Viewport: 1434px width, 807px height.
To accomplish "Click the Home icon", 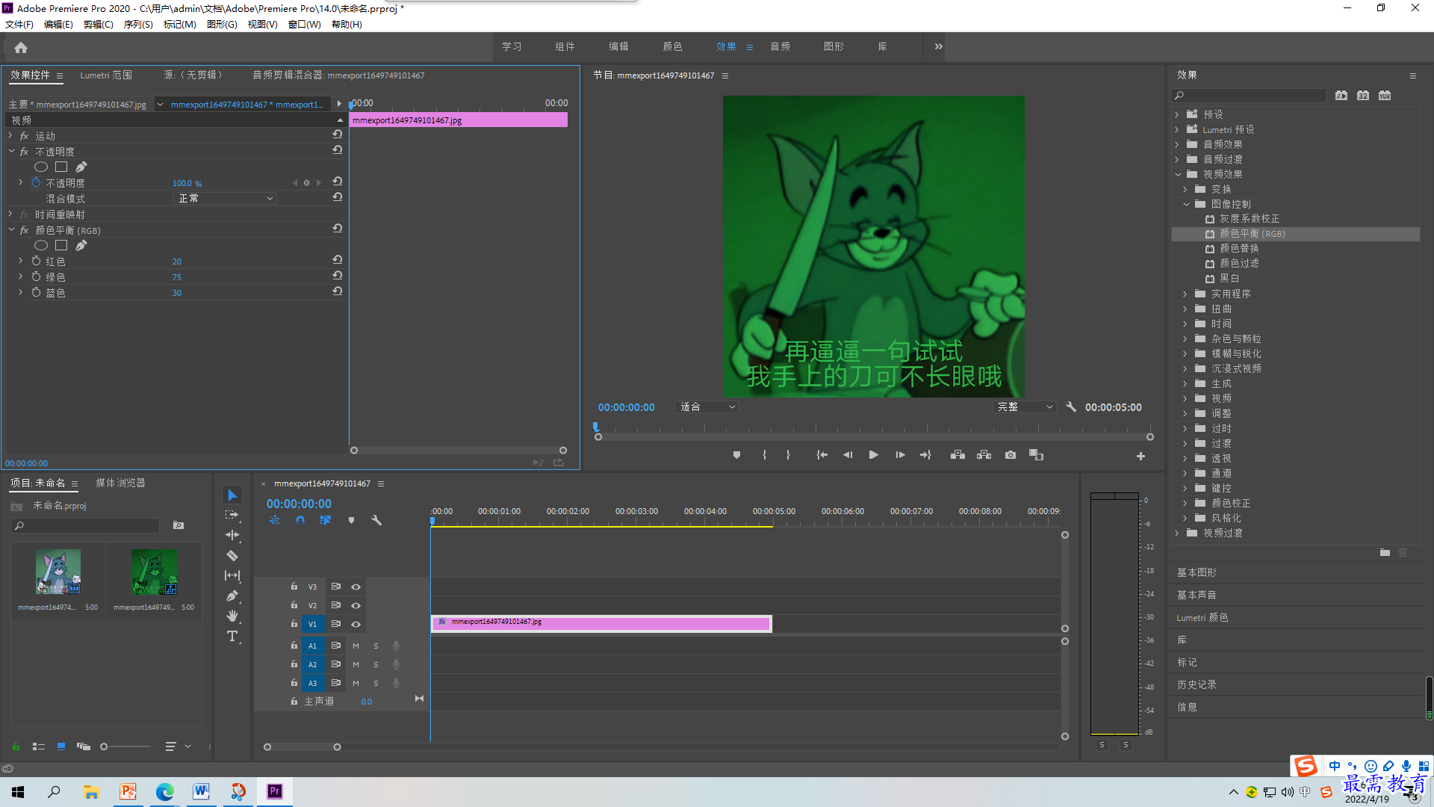I will [x=21, y=47].
